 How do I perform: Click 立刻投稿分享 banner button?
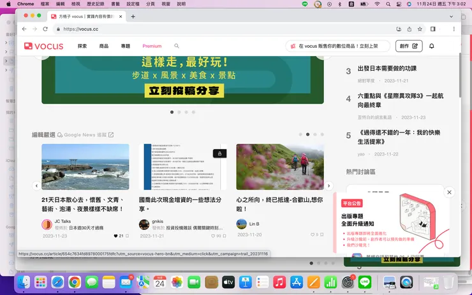coord(184,90)
